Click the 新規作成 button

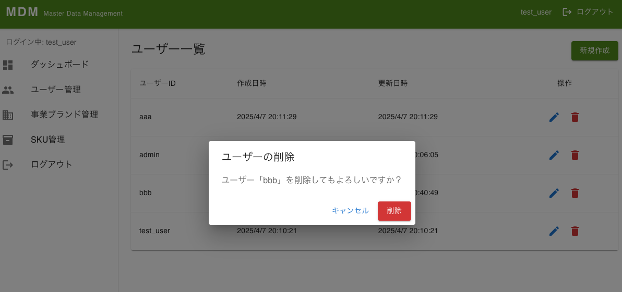click(x=595, y=50)
